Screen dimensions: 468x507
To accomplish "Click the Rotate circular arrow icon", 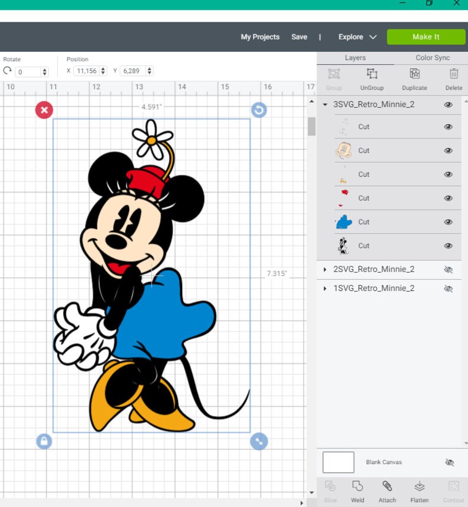I will [7, 71].
